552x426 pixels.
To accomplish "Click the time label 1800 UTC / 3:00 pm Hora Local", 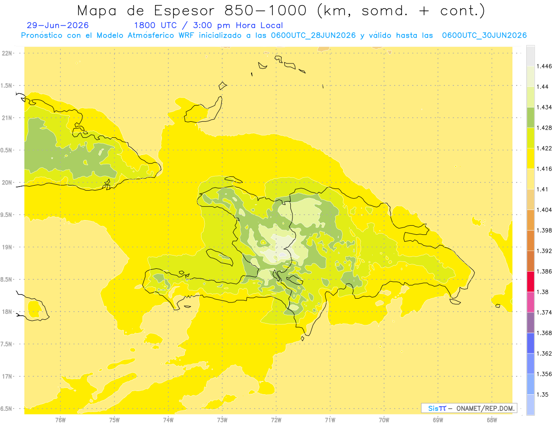I will tap(208, 25).
